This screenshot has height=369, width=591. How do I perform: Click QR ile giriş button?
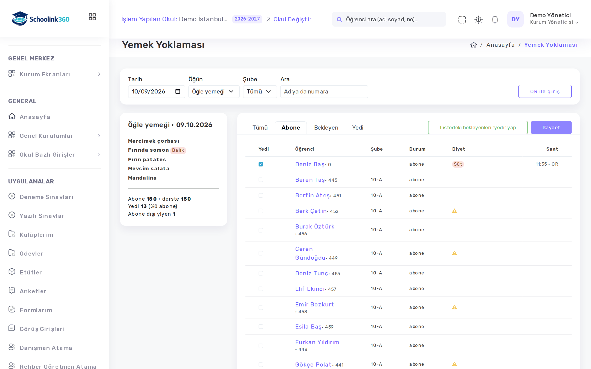[545, 92]
